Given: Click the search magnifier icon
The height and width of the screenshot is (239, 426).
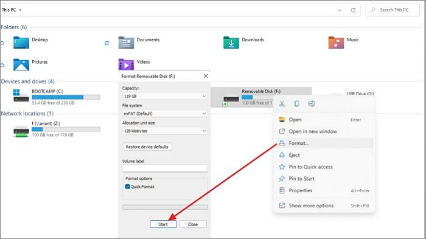Looking at the screenshot, I should (373, 10).
